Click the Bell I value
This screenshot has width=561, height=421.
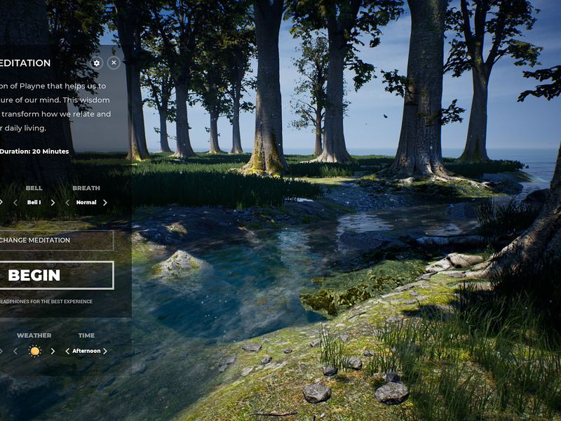[34, 202]
